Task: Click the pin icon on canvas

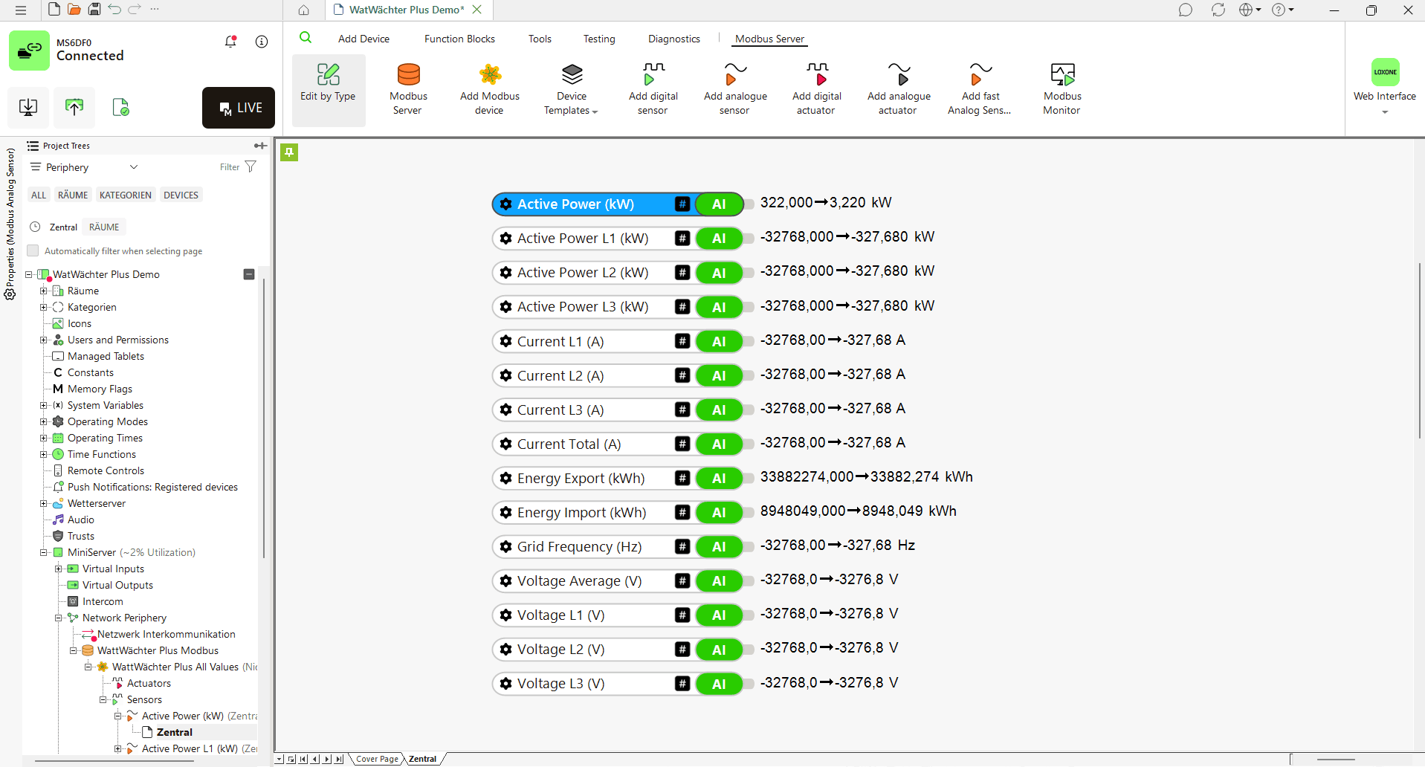Action: (289, 152)
